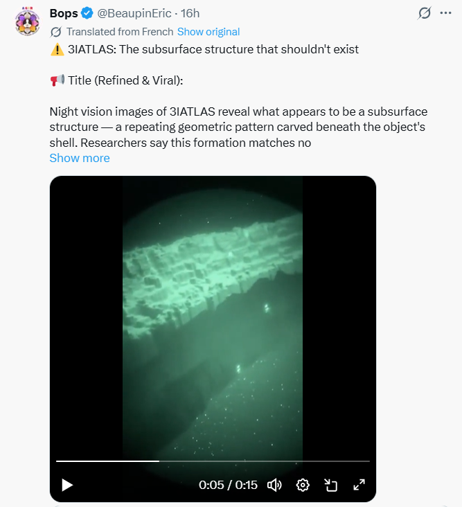Click the Bops display name
Viewport: 462px width, 507px height.
(64, 14)
